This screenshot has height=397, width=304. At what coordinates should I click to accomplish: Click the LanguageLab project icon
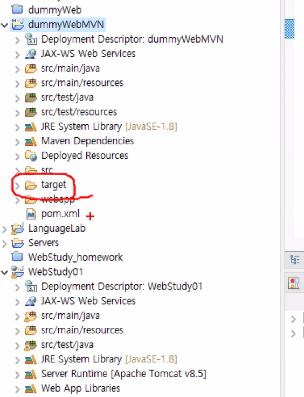18,228
